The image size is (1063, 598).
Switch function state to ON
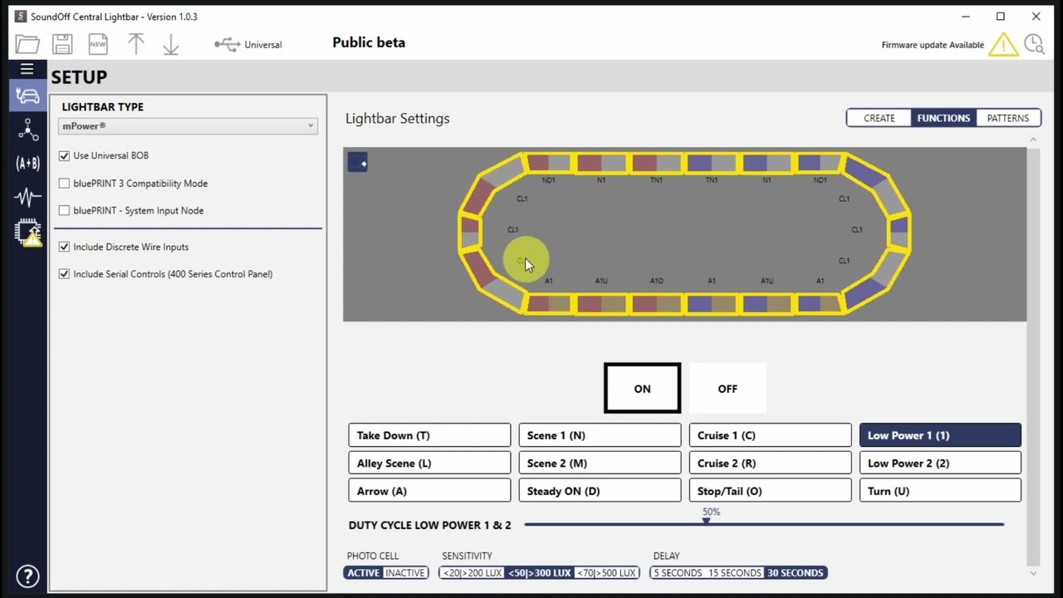click(642, 388)
